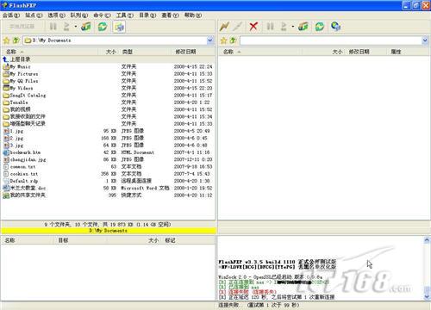Open bookmarks star in left path bar
This screenshot has width=431, height=310.
point(6,40)
